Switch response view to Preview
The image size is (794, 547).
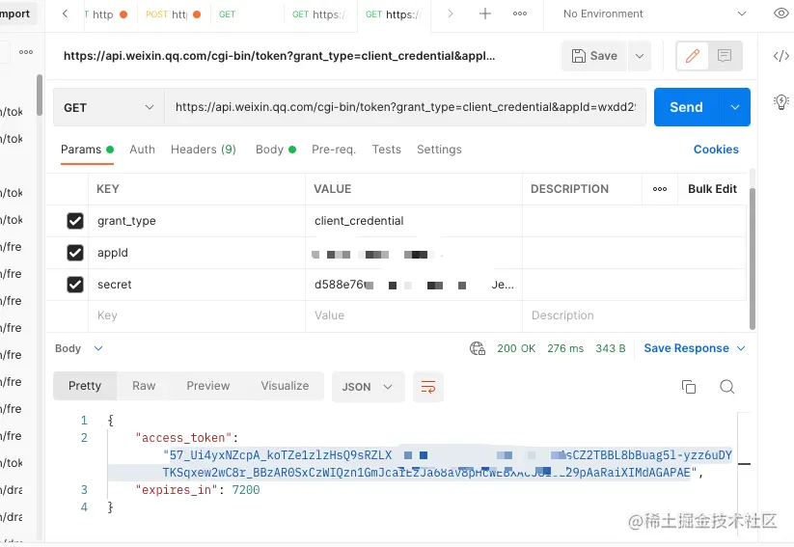[x=208, y=386]
